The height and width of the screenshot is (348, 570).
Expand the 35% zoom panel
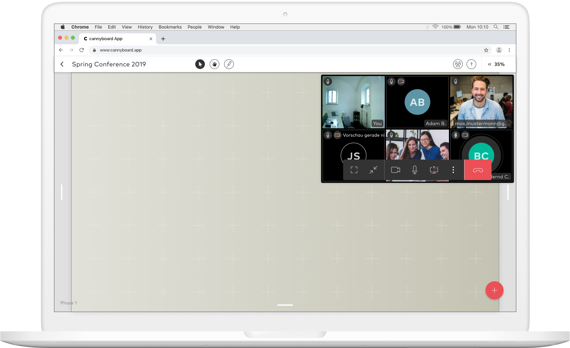click(496, 64)
